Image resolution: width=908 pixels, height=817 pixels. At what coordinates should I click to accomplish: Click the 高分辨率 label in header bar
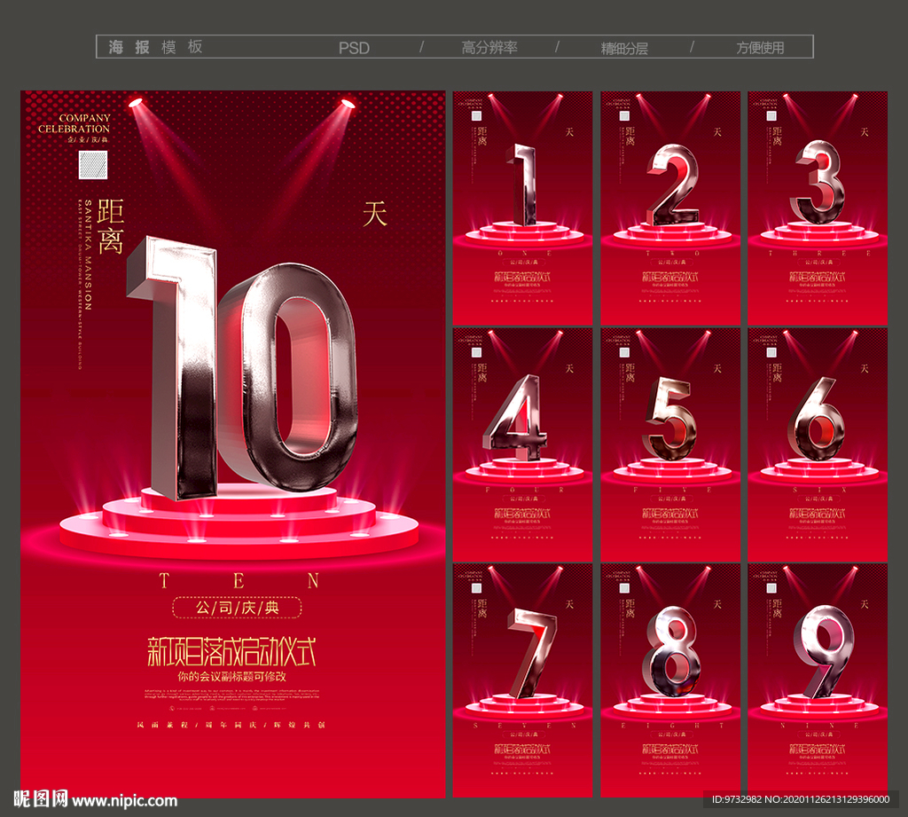pyautogui.click(x=489, y=48)
